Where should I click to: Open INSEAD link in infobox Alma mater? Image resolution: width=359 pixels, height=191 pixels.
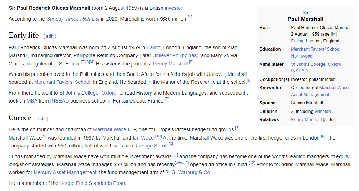pos(299,71)
